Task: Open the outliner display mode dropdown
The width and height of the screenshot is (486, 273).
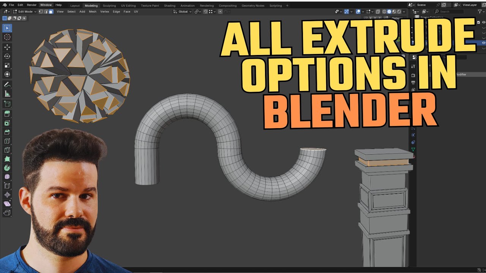Action: (425, 11)
